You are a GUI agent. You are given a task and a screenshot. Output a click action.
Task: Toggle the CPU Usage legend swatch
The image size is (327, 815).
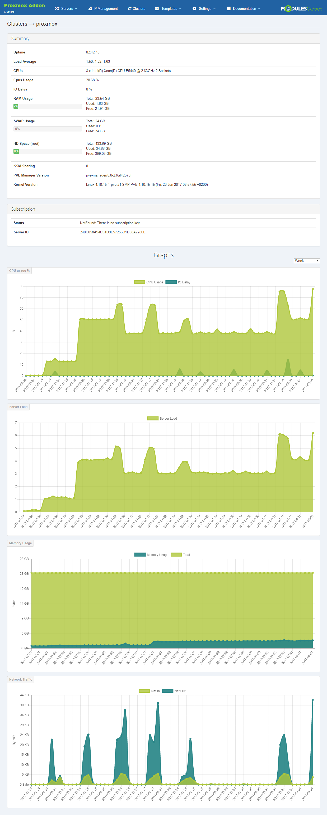[139, 282]
